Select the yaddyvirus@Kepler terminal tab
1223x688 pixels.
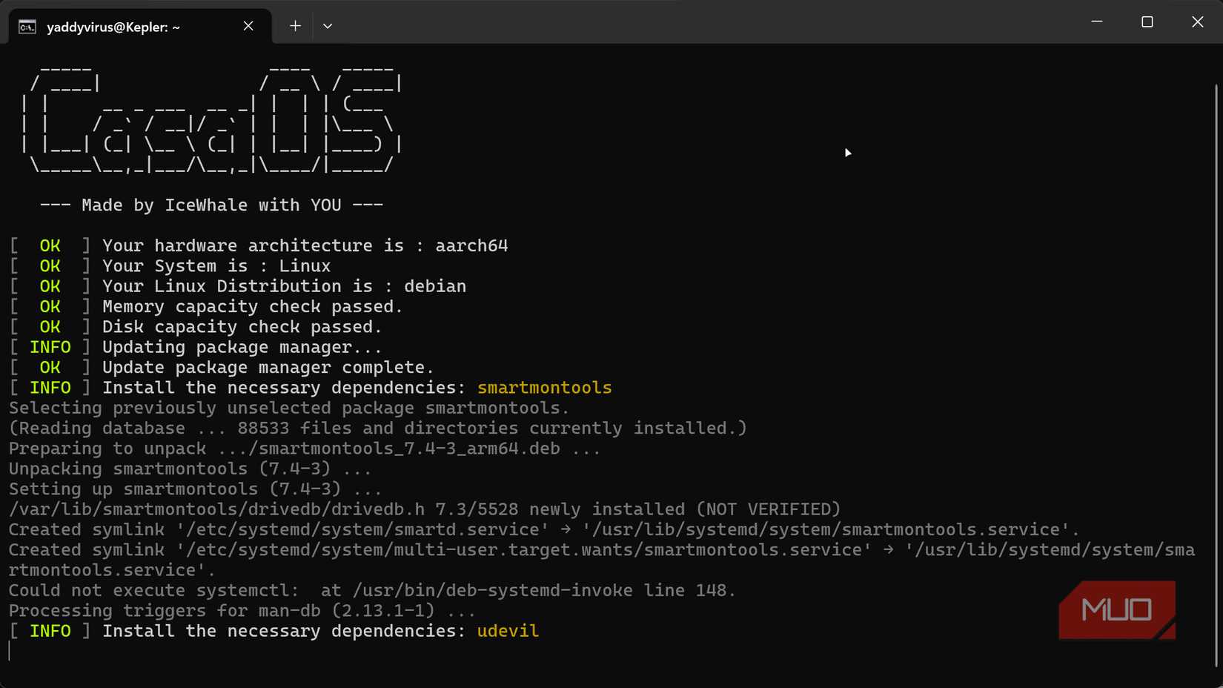140,27
